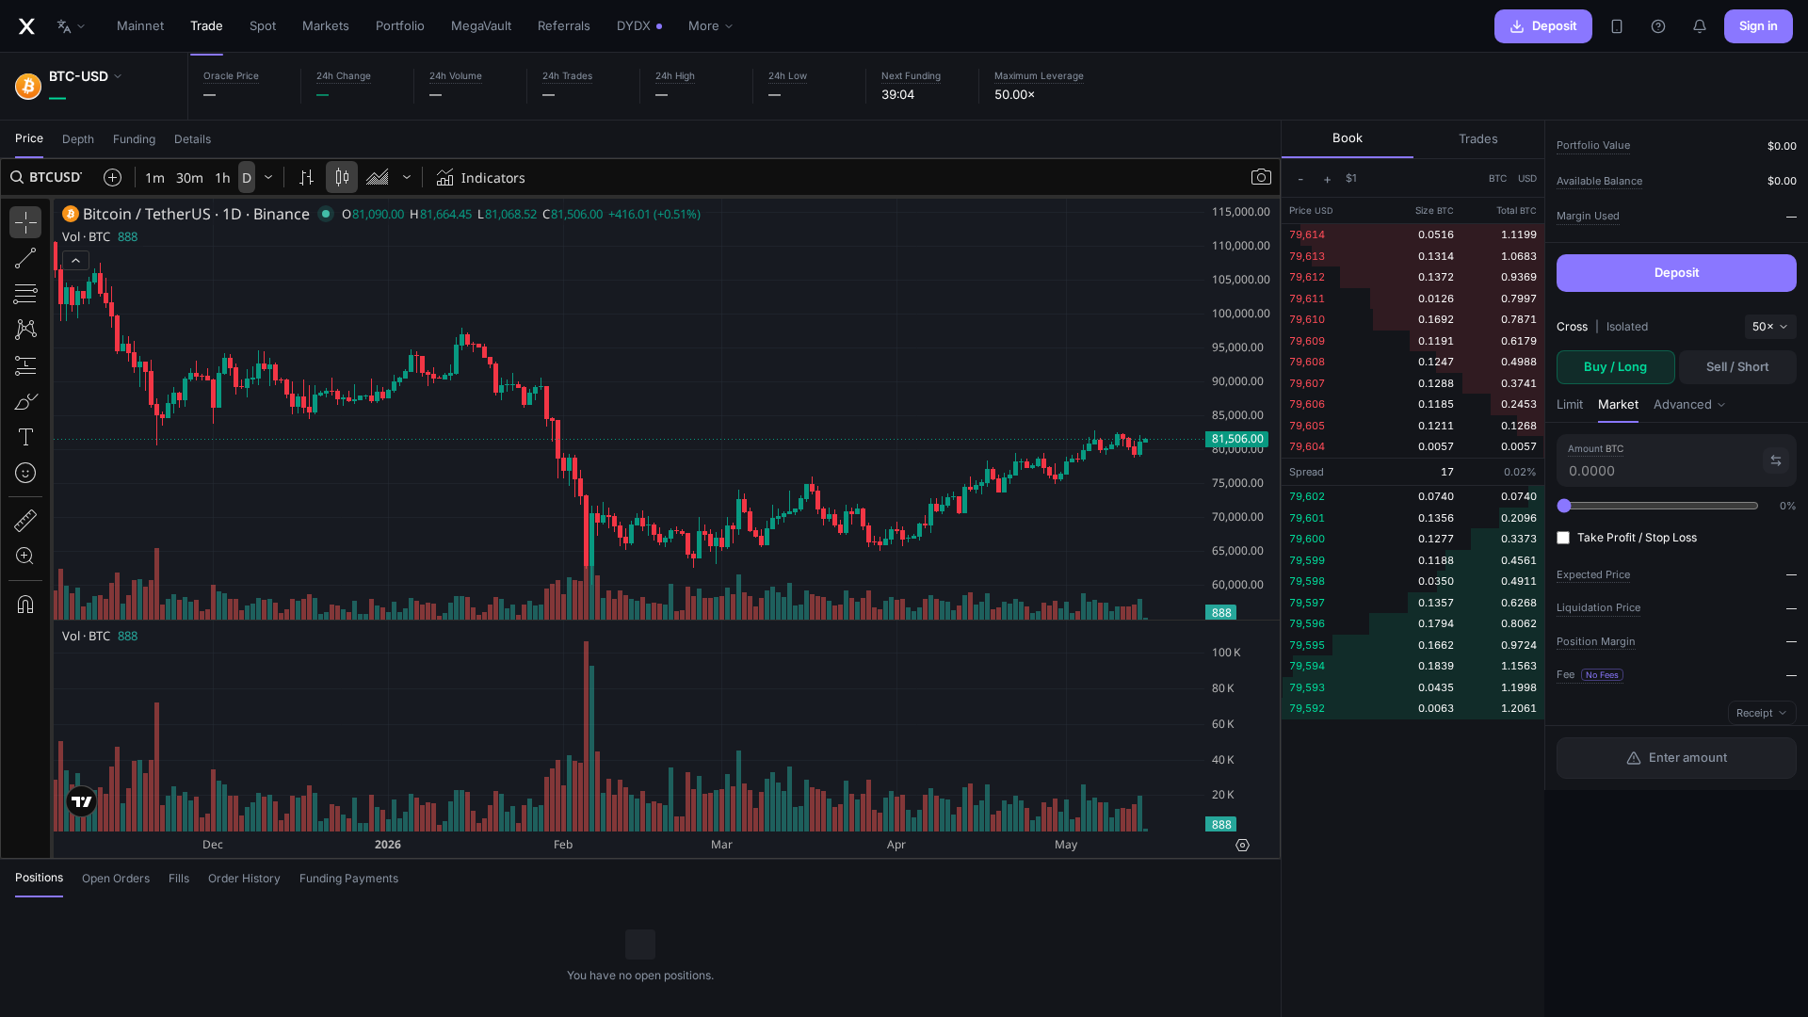The height and width of the screenshot is (1017, 1808).
Task: Select the Limit order type
Action: [1570, 405]
